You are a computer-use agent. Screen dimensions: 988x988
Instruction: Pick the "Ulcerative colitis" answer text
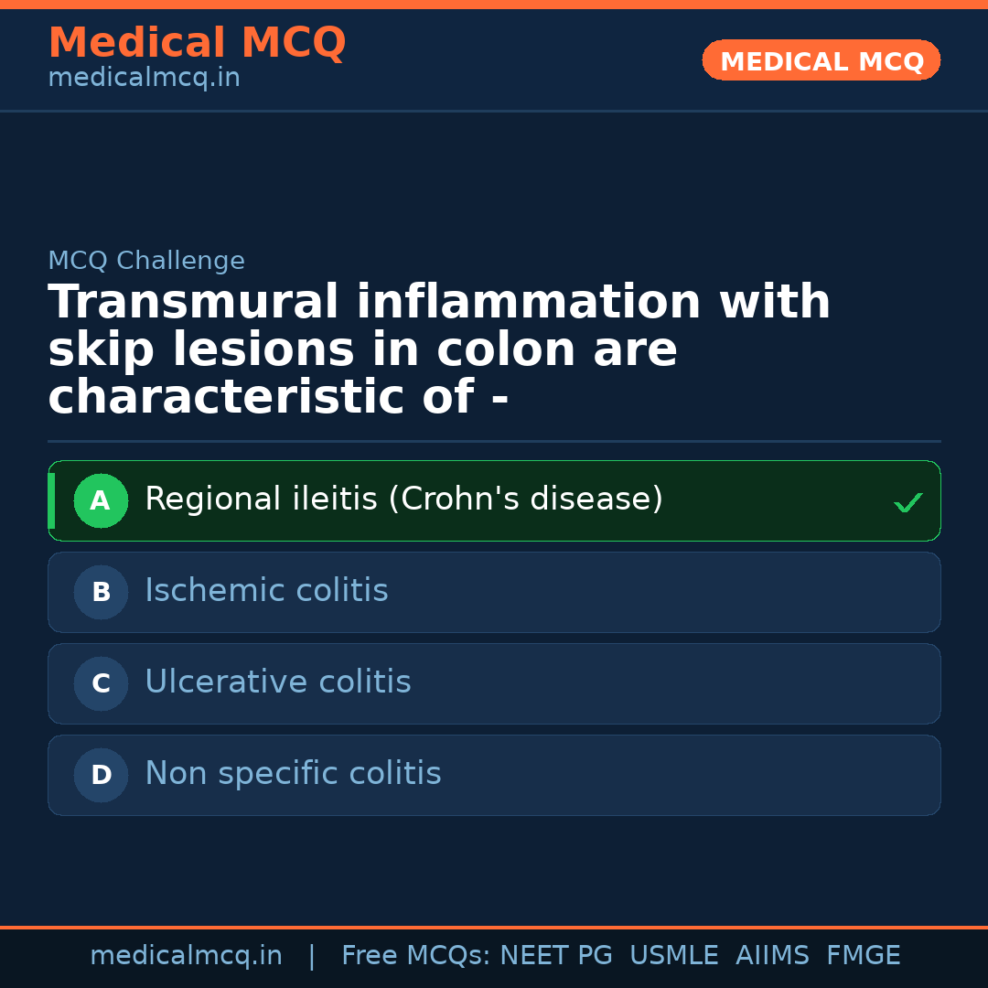pos(278,682)
